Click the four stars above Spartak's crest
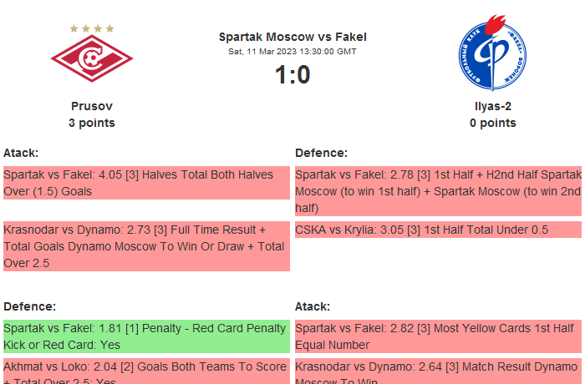 (x=92, y=28)
